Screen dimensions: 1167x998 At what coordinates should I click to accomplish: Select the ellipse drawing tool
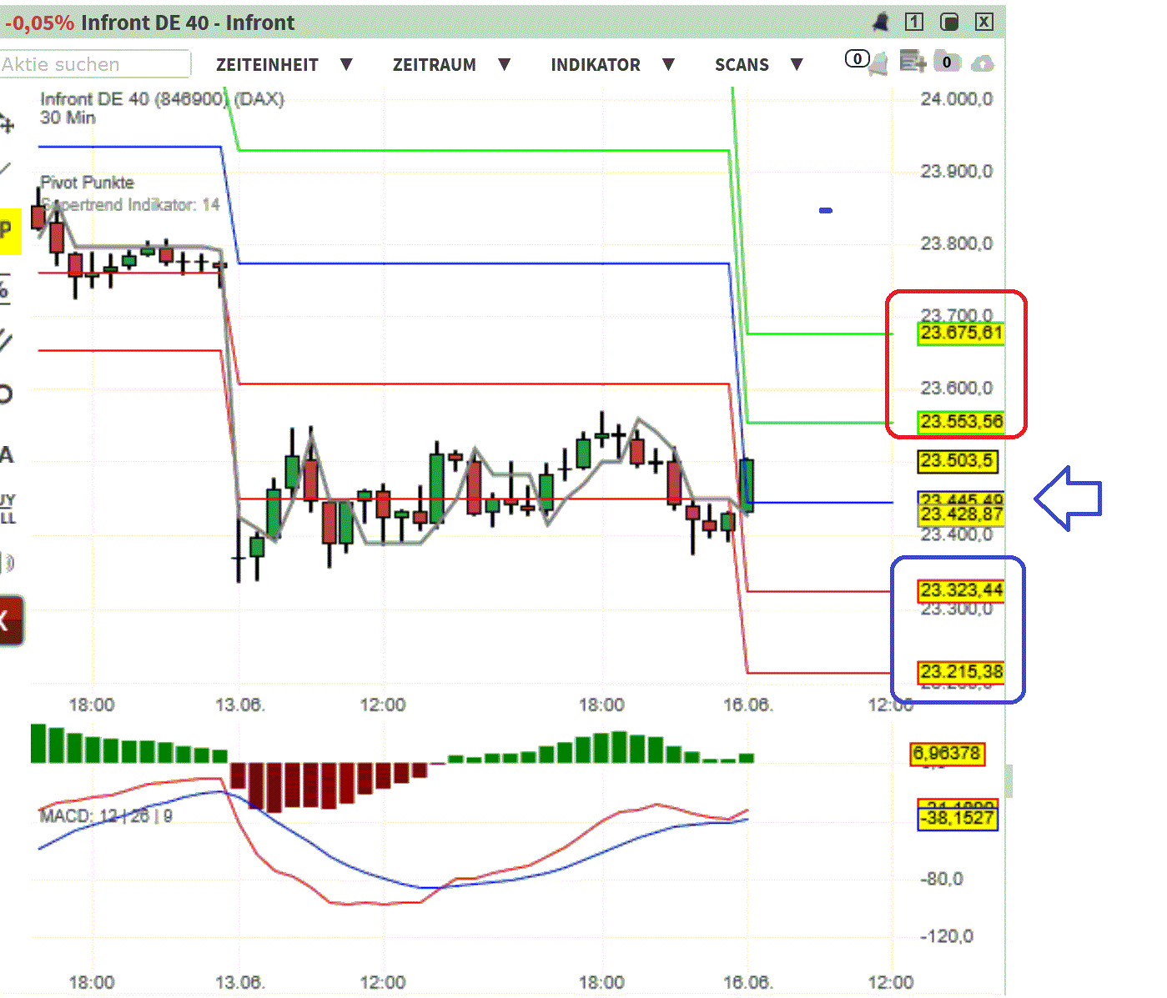(8, 394)
